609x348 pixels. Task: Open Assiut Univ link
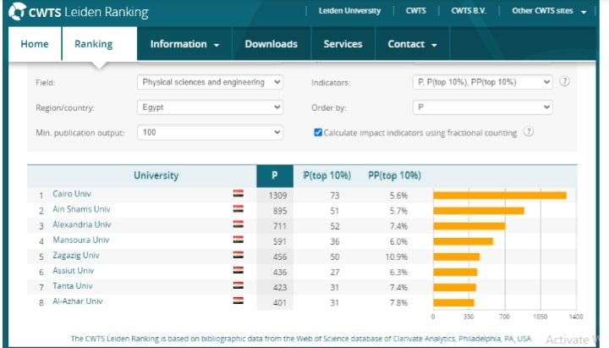[x=74, y=271]
